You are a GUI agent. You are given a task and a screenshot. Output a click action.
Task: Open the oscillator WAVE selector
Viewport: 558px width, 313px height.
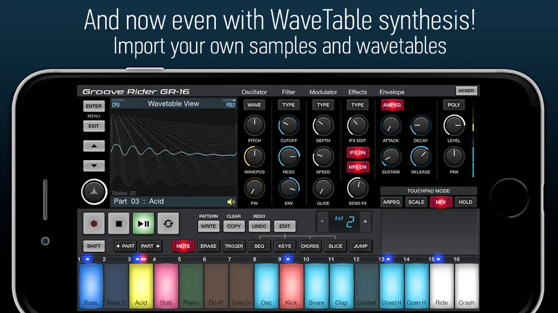(x=254, y=105)
